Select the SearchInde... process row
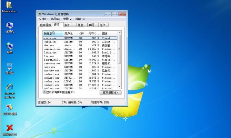231x138 pixels. pos(80,60)
